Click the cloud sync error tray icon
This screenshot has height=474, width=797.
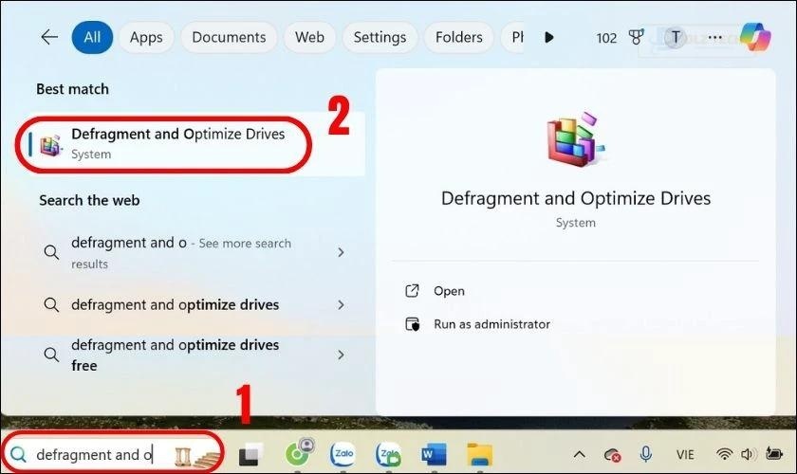click(612, 455)
